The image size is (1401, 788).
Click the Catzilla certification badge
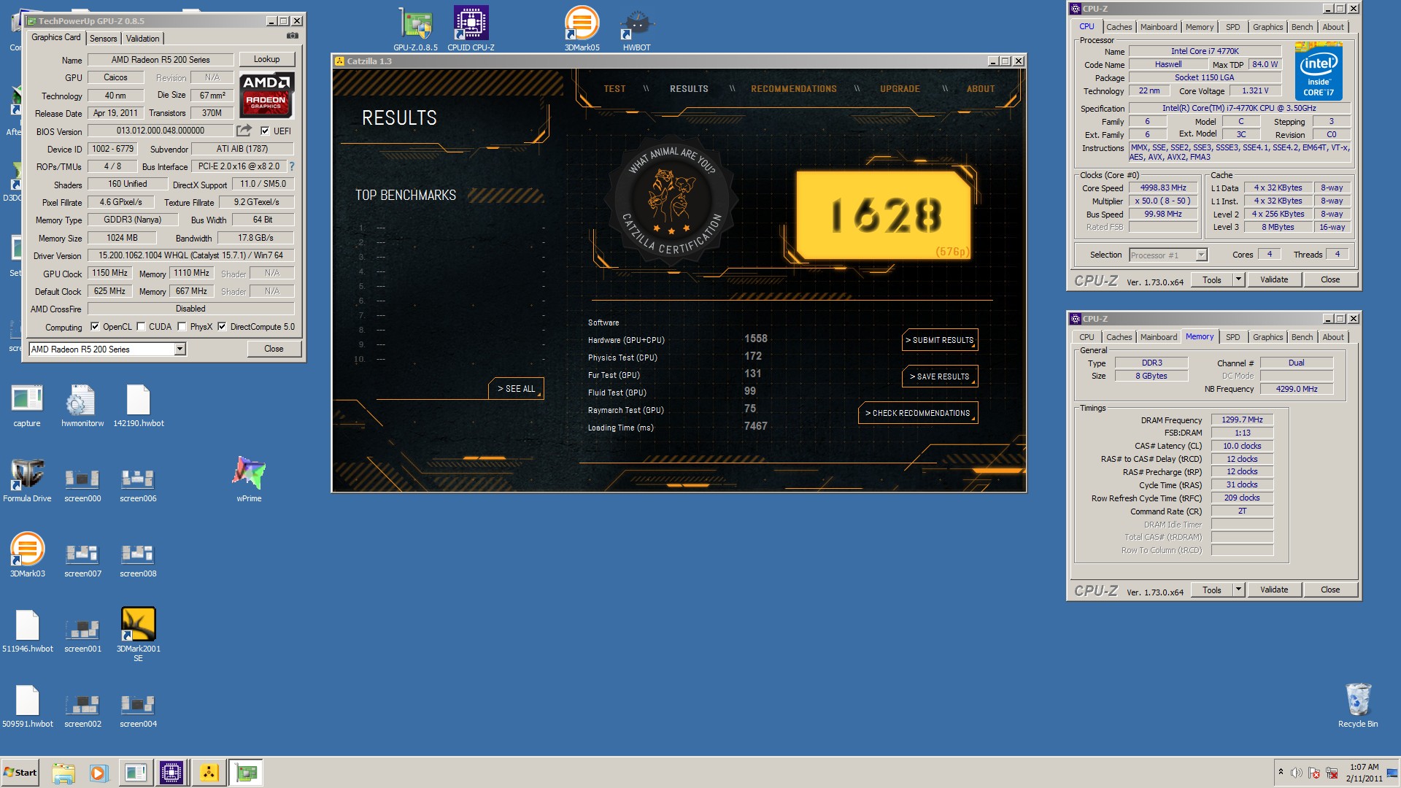[672, 201]
